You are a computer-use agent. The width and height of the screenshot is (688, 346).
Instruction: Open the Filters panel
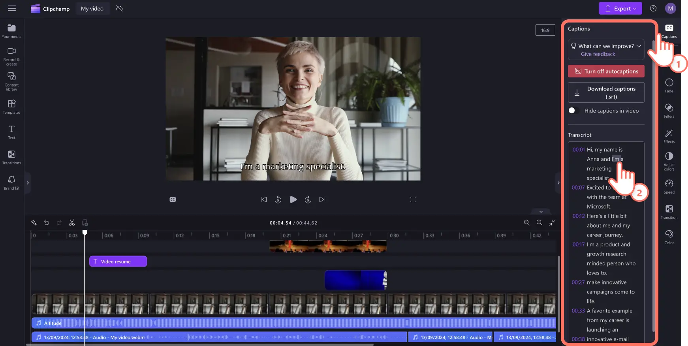[669, 111]
